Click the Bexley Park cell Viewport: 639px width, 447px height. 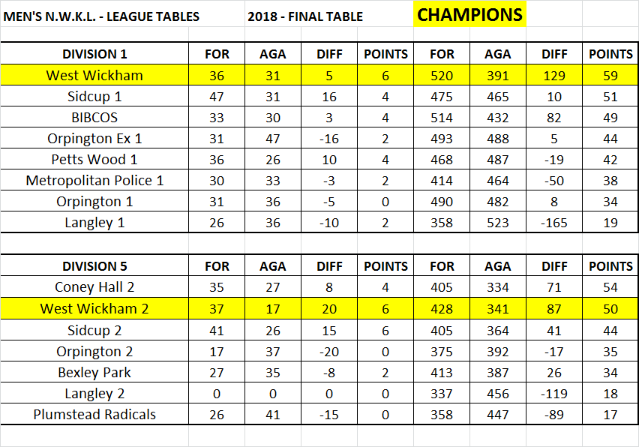click(94, 372)
